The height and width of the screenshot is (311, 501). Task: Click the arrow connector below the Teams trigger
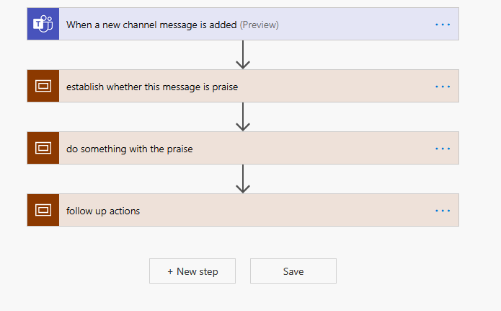click(x=243, y=55)
